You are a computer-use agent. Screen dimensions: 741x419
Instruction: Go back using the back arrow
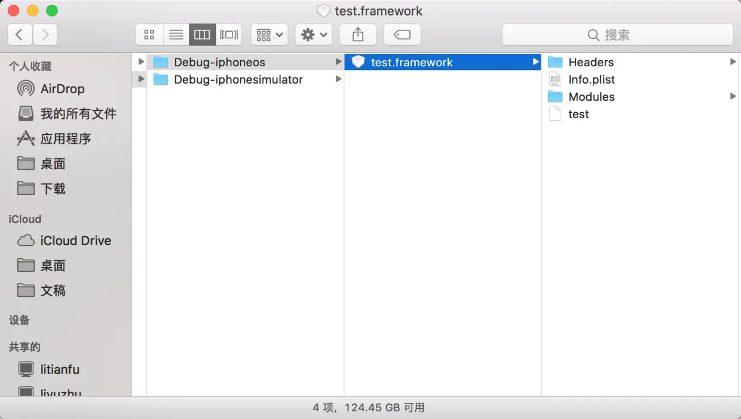pos(20,34)
